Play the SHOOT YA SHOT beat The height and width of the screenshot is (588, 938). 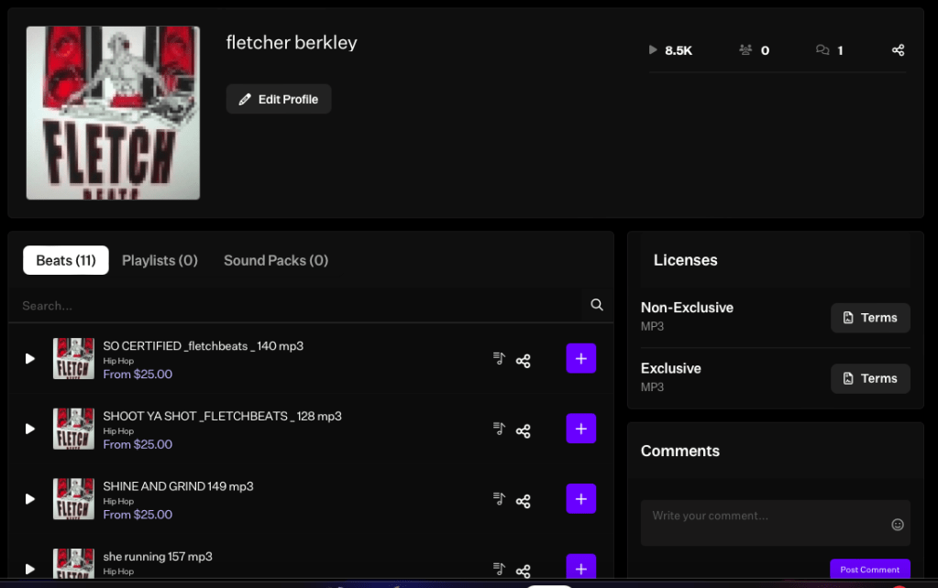[29, 429]
